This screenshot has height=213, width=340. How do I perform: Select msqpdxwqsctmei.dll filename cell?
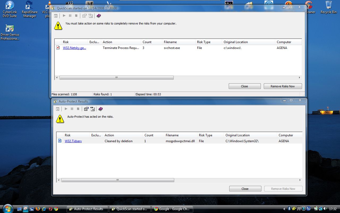point(180,141)
